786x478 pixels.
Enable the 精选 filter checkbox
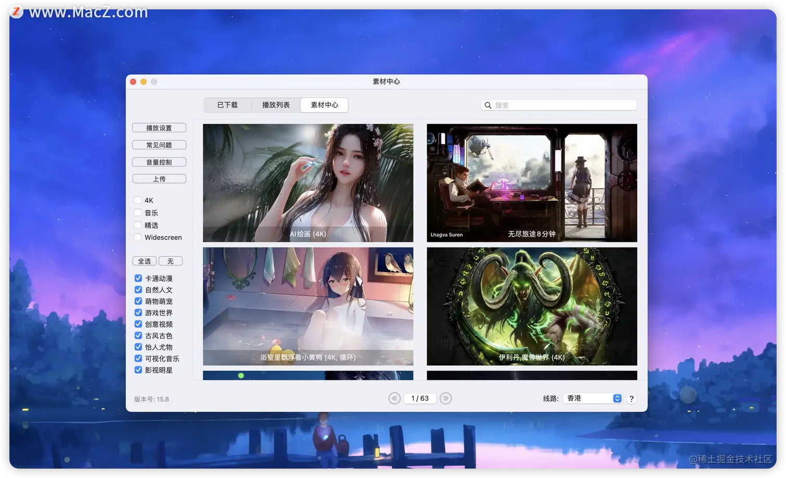tap(138, 225)
